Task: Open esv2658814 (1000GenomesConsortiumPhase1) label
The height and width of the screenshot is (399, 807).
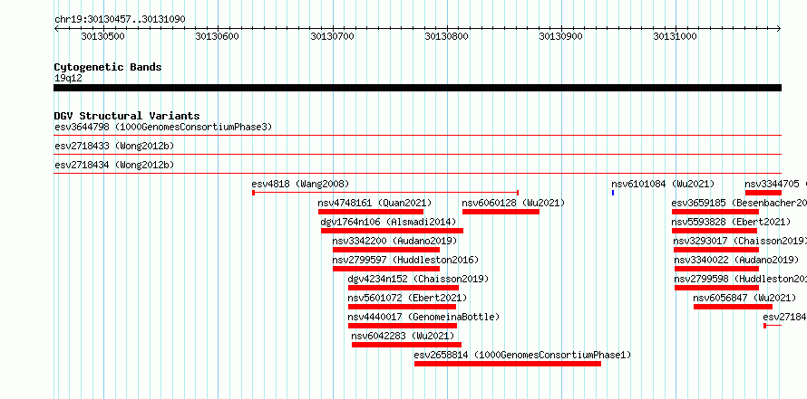Action: coord(522,355)
